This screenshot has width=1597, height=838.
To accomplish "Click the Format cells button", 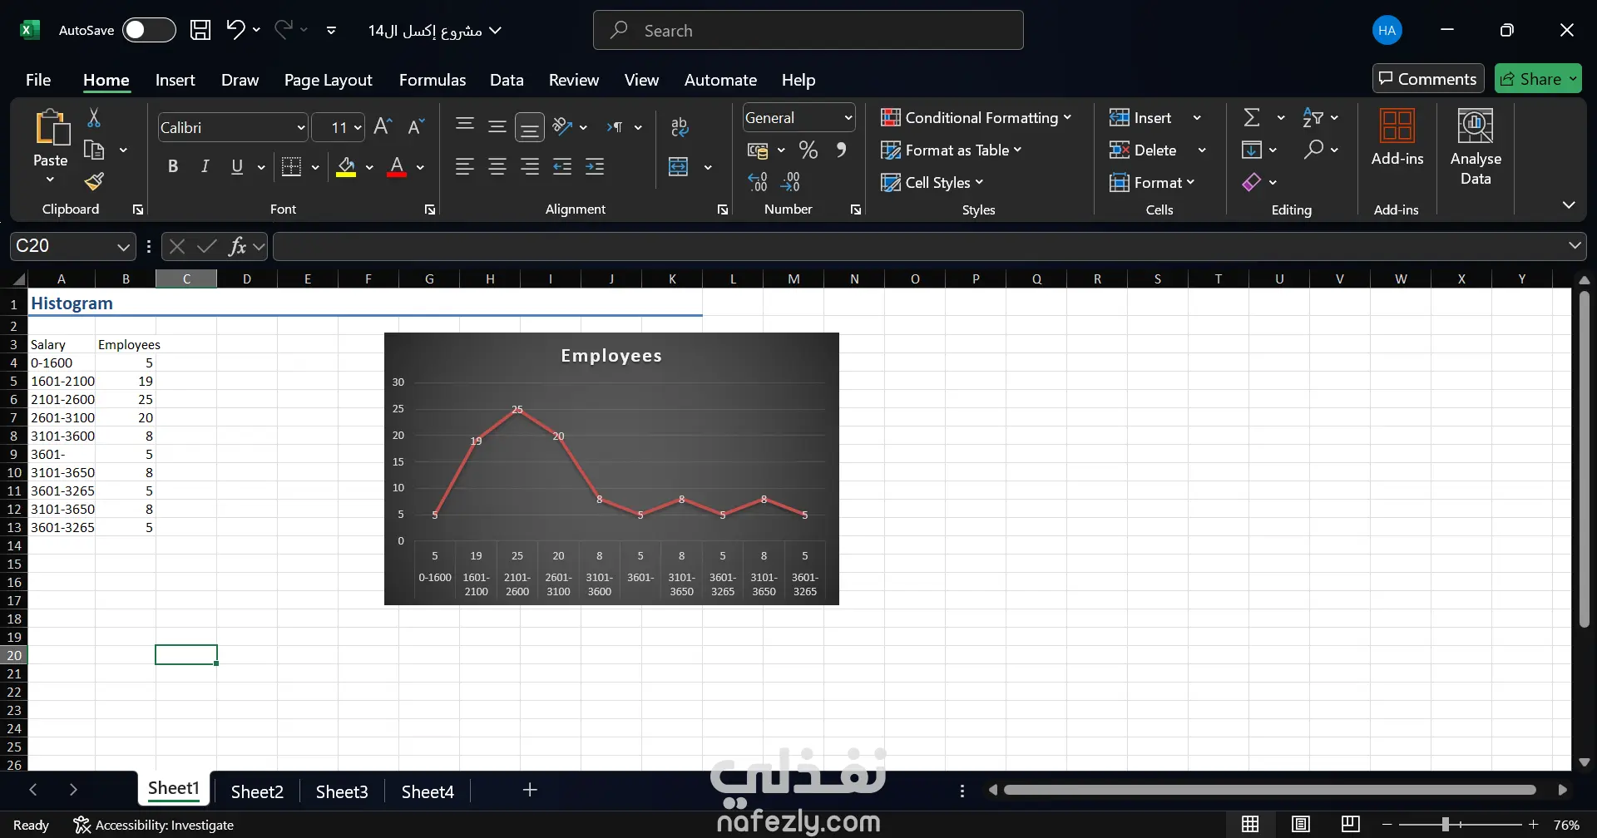I will coord(1152,183).
